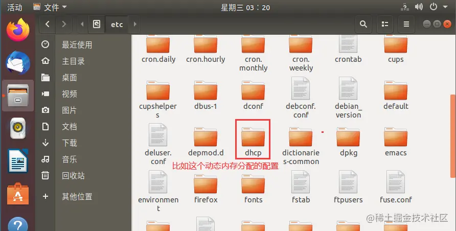Select the dpkg folder
Image resolution: width=456 pixels, height=231 pixels.
tap(349, 143)
